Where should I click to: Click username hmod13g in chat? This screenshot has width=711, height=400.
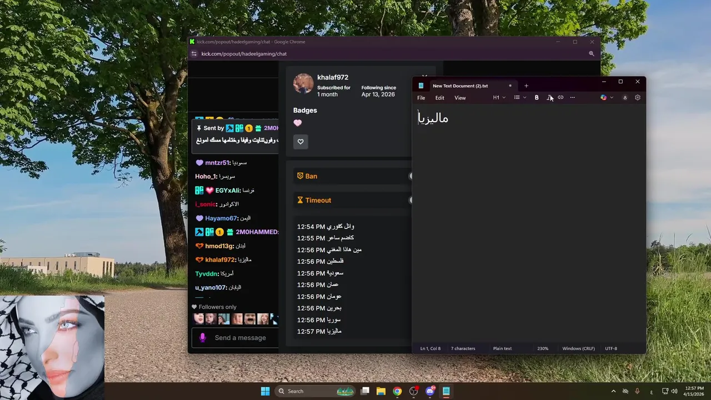[219, 246]
